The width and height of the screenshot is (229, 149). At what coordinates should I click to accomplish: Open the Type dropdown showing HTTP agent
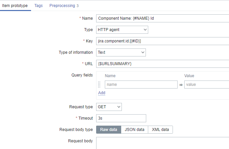[x=122, y=30]
